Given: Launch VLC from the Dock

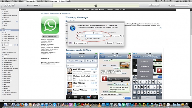Looking at the screenshot, I should click(x=99, y=105).
